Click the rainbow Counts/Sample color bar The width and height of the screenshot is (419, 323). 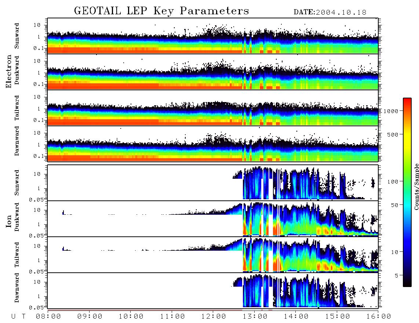407,192
